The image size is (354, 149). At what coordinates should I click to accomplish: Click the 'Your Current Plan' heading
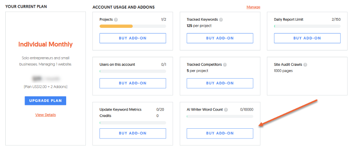click(26, 6)
